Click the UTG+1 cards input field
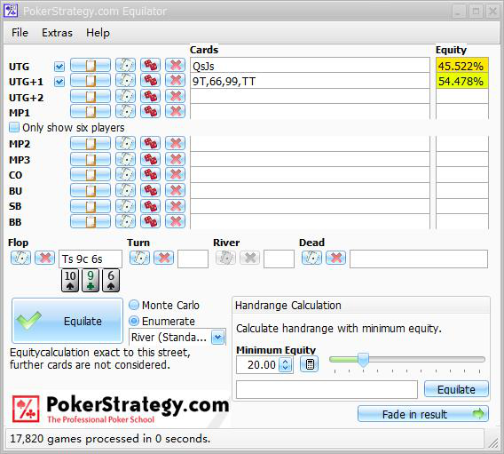Screen dimensions: 504x454 click(310, 81)
